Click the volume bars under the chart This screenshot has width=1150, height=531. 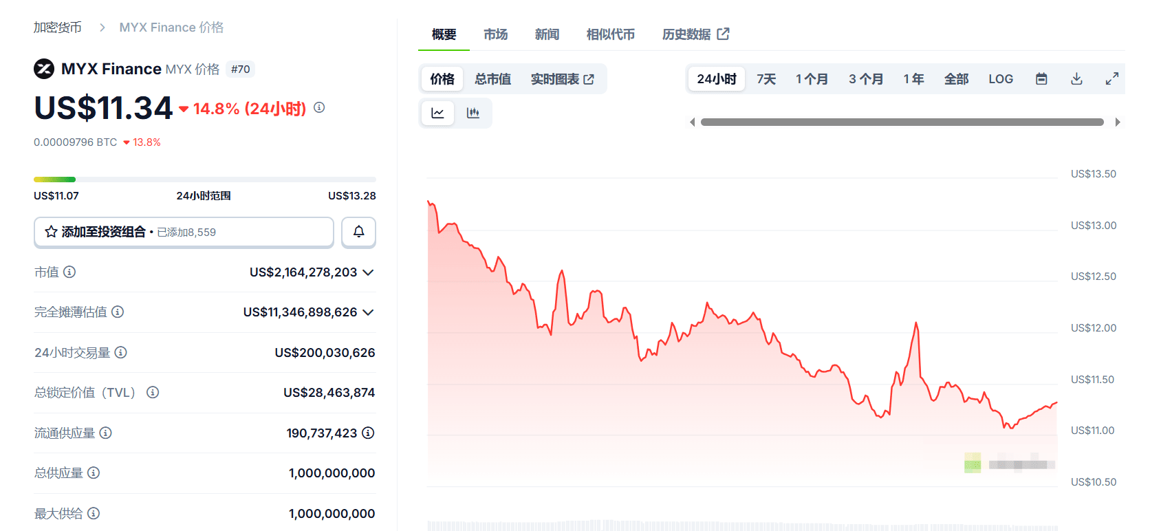pos(742,525)
